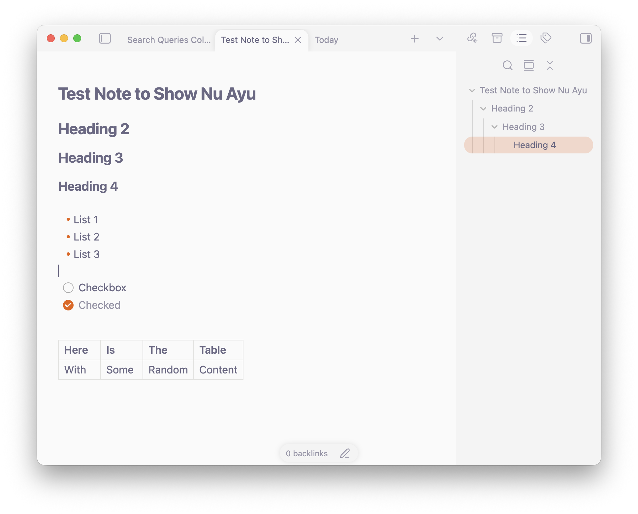Uncheck the Checked task item
Viewport: 638px width, 514px height.
pyautogui.click(x=68, y=305)
